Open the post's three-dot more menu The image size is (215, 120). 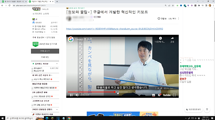178,18
